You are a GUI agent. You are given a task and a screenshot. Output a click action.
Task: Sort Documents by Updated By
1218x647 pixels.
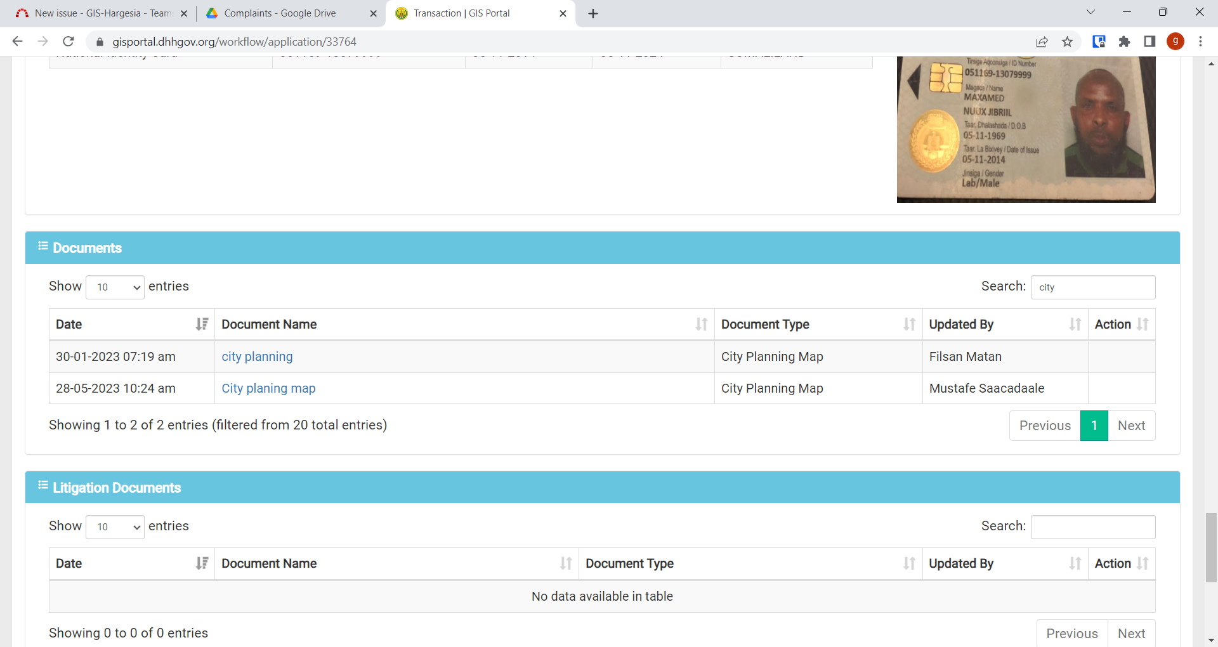(1005, 324)
